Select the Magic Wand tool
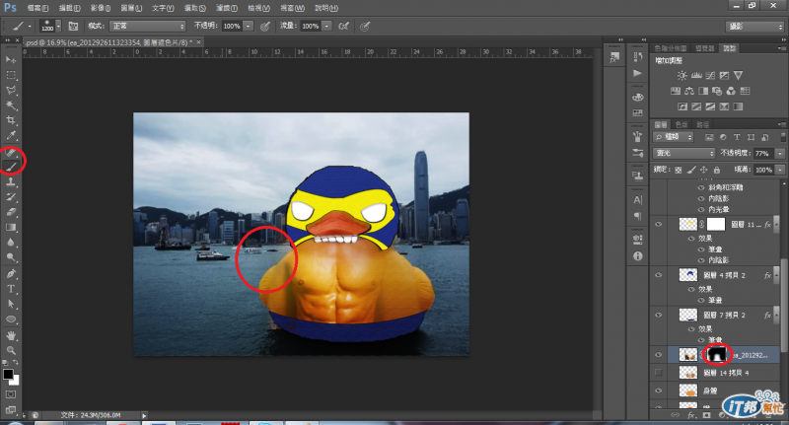 coord(11,106)
